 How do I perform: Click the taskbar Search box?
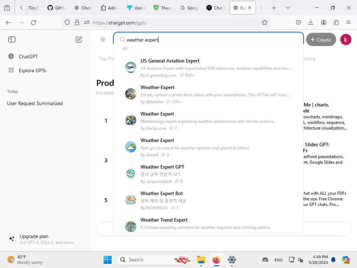click(x=155, y=260)
